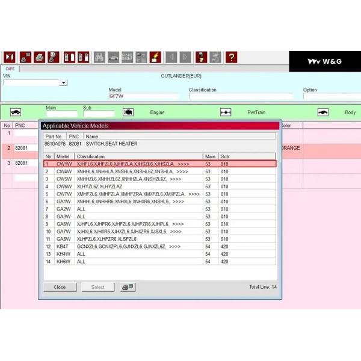Screen dimensions: 361x361
Task: Click the print preview toolbar icon
Action: click(x=54, y=57)
